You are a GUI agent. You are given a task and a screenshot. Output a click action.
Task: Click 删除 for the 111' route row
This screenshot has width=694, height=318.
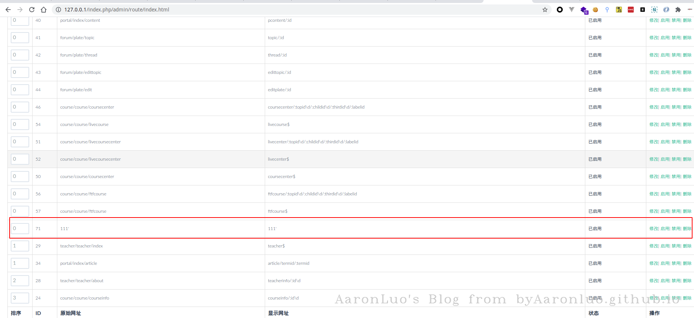(687, 229)
